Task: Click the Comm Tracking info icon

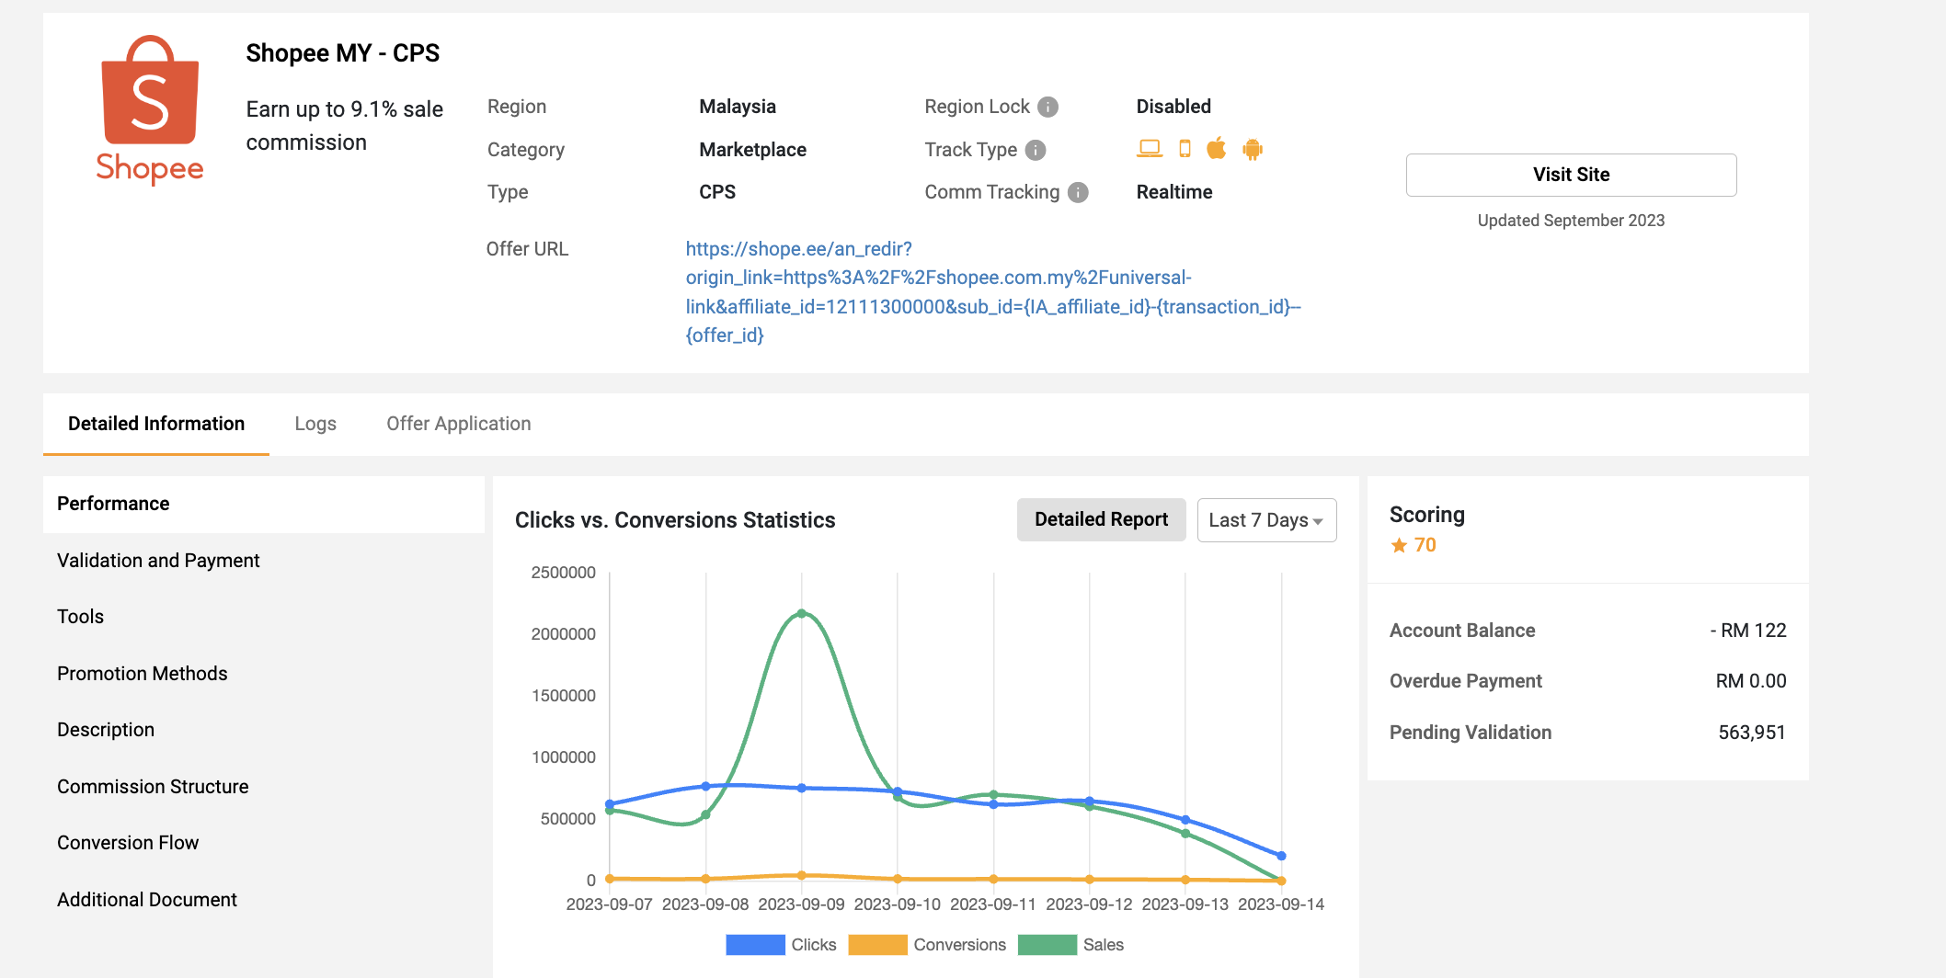Action: pyautogui.click(x=1078, y=192)
